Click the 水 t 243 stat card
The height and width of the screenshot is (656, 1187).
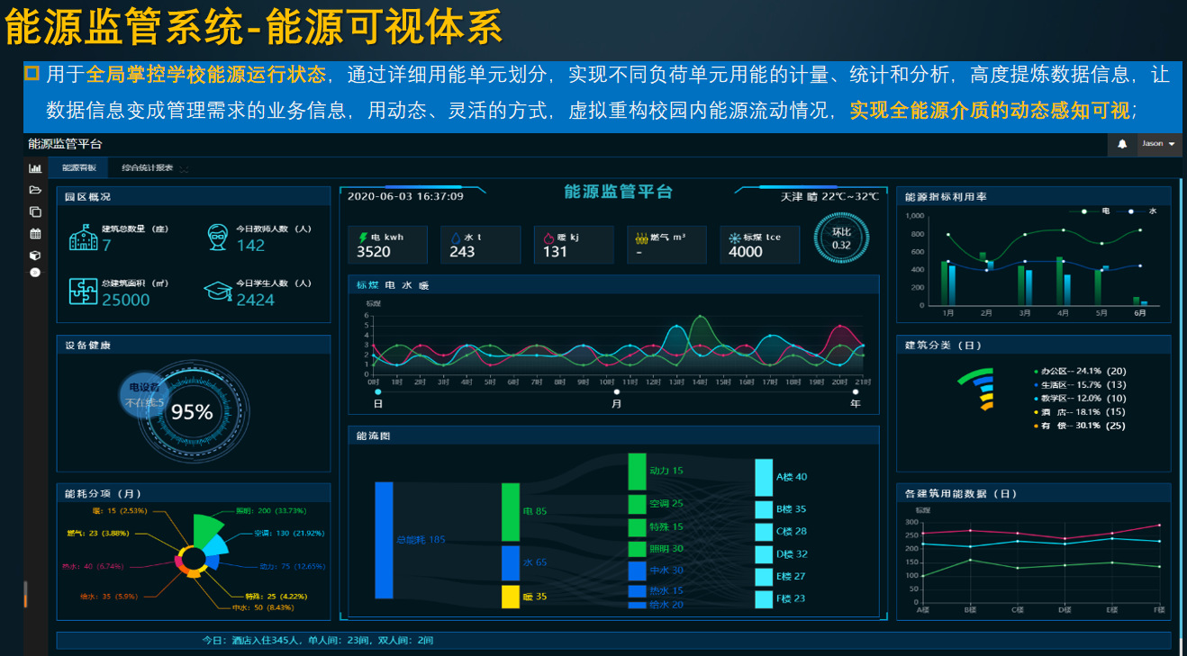(482, 245)
